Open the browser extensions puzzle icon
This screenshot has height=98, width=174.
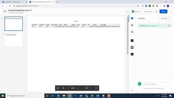tap(164, 6)
